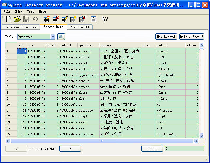Click the qtype column header
The image size is (210, 163).
click(192, 45)
